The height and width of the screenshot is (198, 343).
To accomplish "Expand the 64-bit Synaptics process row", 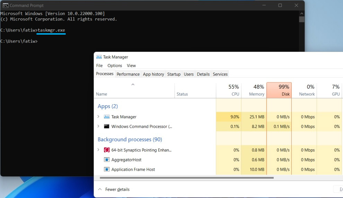I will tap(98, 150).
